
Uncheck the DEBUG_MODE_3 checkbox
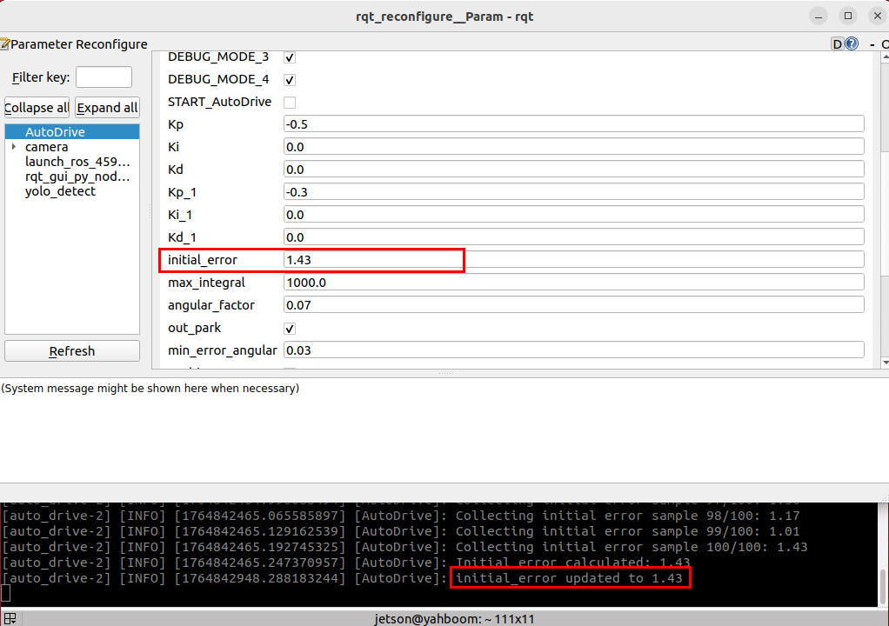290,57
